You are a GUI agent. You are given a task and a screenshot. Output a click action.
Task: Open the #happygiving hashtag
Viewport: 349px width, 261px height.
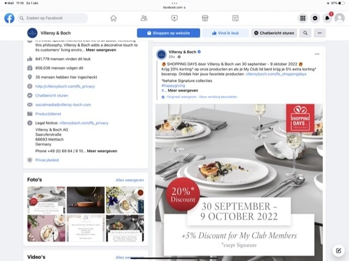173,86
